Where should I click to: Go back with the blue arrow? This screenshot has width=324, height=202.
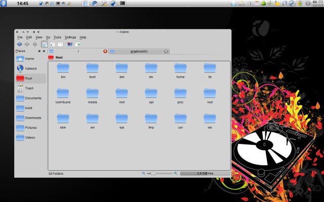point(19,44)
